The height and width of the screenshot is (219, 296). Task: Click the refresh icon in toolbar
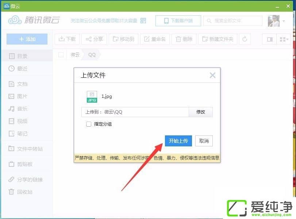(245, 39)
